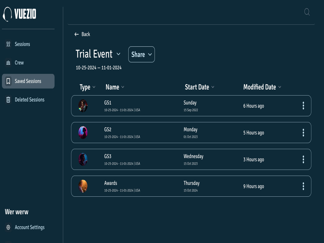Sort by the Type column chevron
The height and width of the screenshot is (243, 324).
pyautogui.click(x=94, y=87)
